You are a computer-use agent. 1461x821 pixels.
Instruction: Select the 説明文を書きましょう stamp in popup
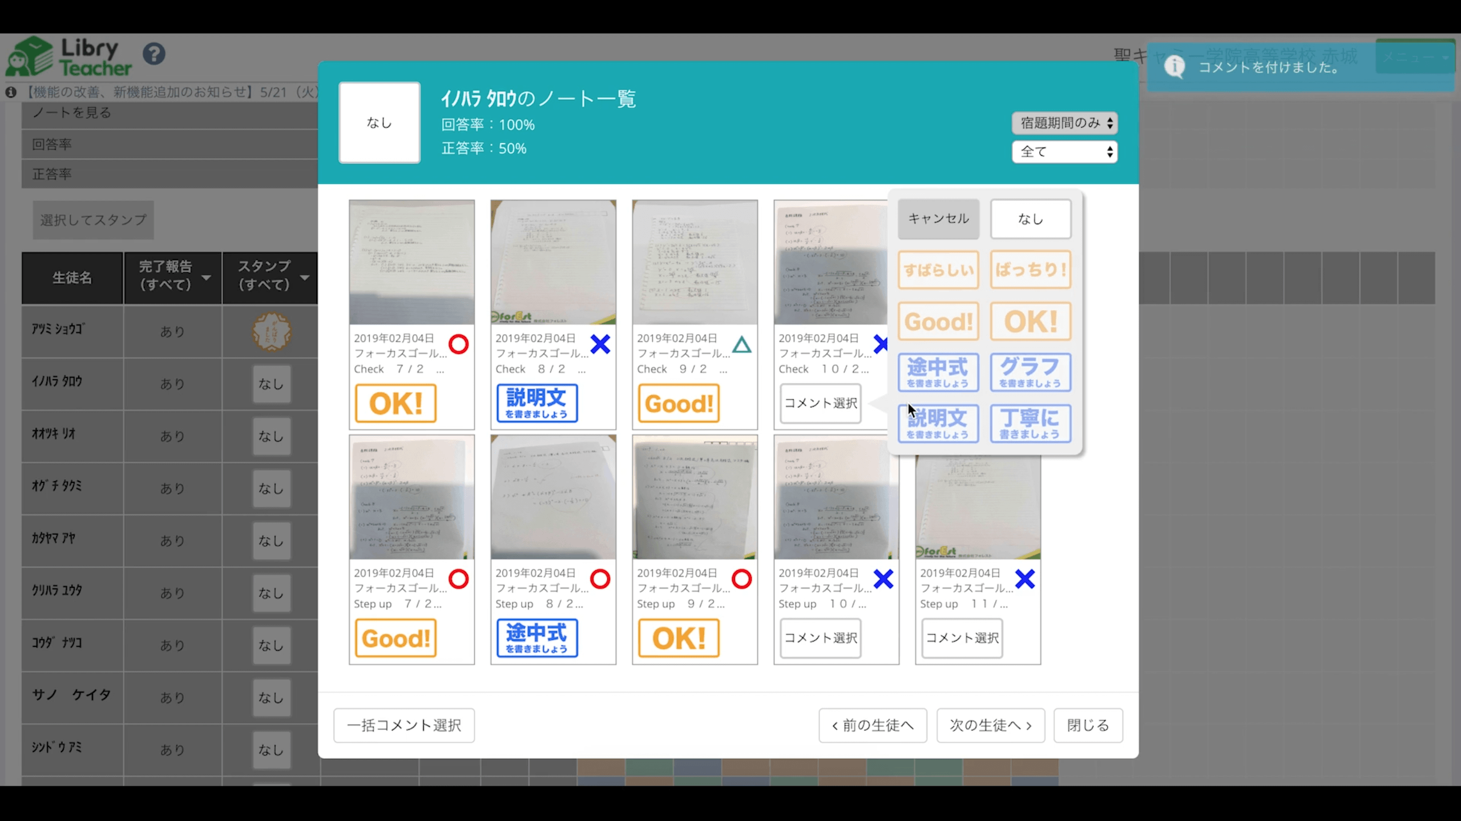pyautogui.click(x=938, y=424)
